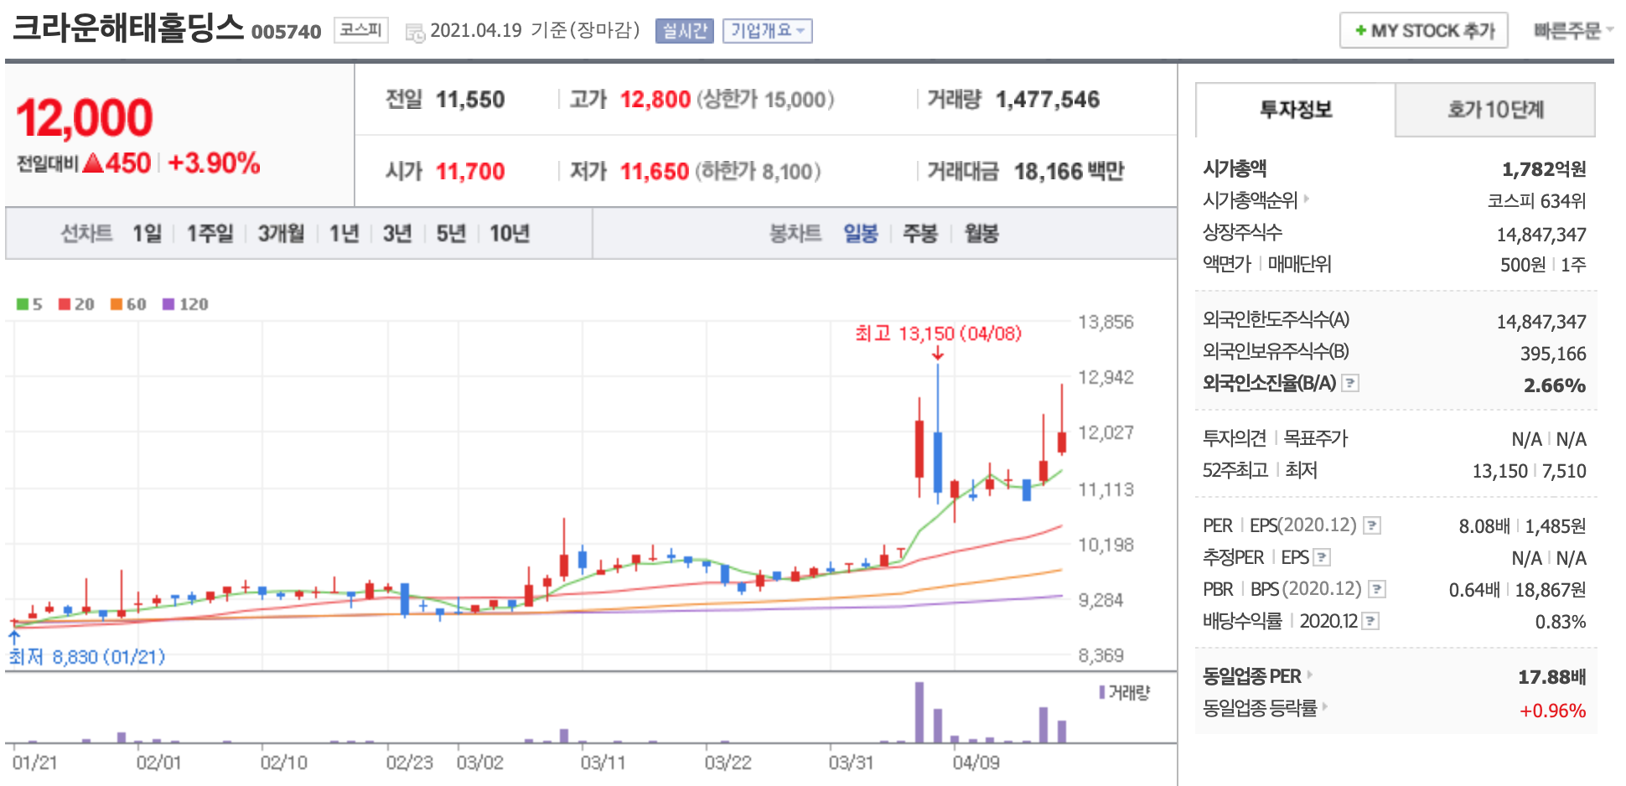Click the MY STOCK 추가 button
This screenshot has height=786, width=1626.
(x=1424, y=30)
